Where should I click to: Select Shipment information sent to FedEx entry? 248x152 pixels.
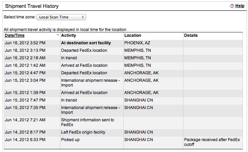123,122
